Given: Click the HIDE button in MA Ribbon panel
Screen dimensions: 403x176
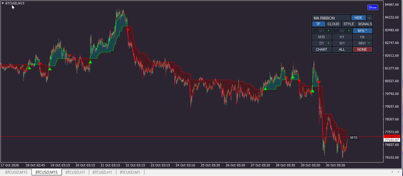Looking at the screenshot, I should 358,18.
